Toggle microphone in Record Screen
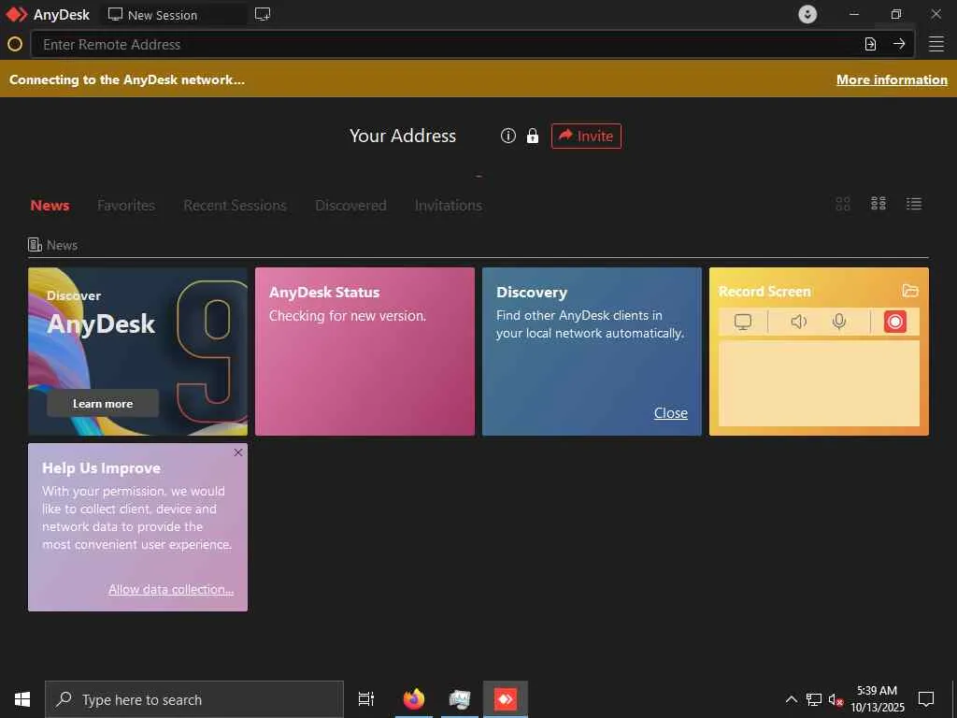The image size is (957, 718). tap(839, 322)
